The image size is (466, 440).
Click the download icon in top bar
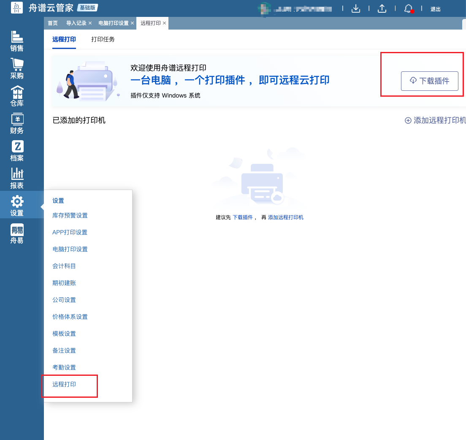tap(356, 8)
